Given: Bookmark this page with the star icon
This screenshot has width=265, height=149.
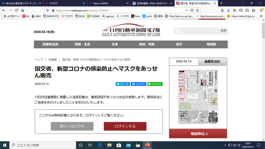Looking at the screenshot, I should click(198, 10).
